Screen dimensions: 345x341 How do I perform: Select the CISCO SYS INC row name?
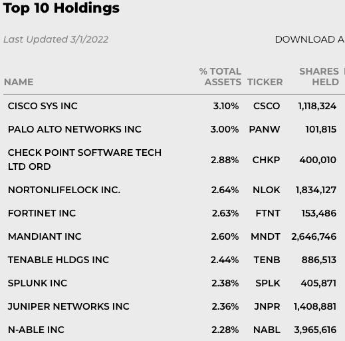tap(43, 106)
